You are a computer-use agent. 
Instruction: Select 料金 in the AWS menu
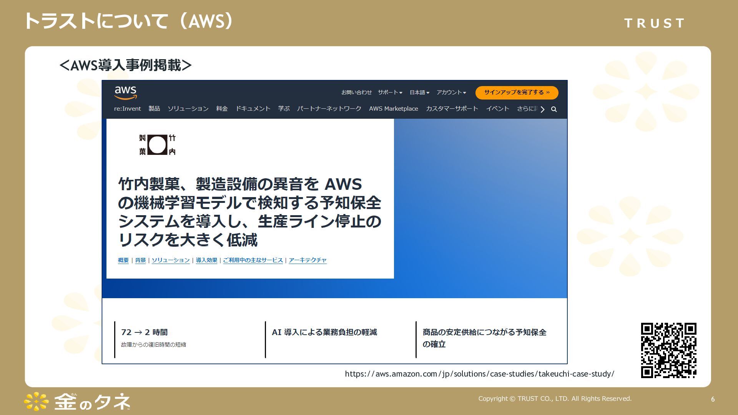(222, 109)
